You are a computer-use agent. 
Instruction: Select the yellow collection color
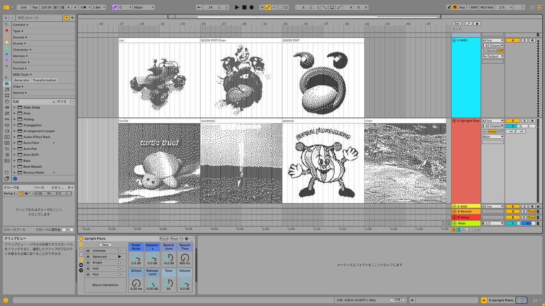pyautogui.click(x=6, y=42)
